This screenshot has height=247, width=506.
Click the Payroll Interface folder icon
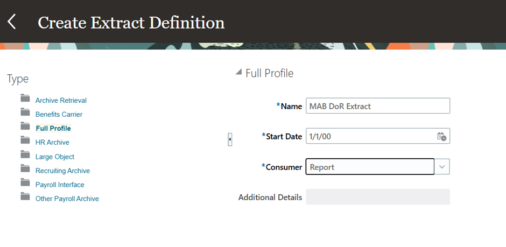(25, 182)
